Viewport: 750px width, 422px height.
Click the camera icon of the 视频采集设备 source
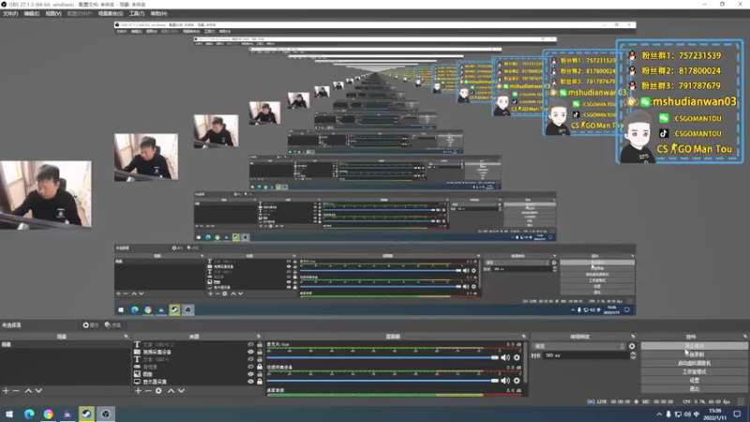(x=137, y=352)
